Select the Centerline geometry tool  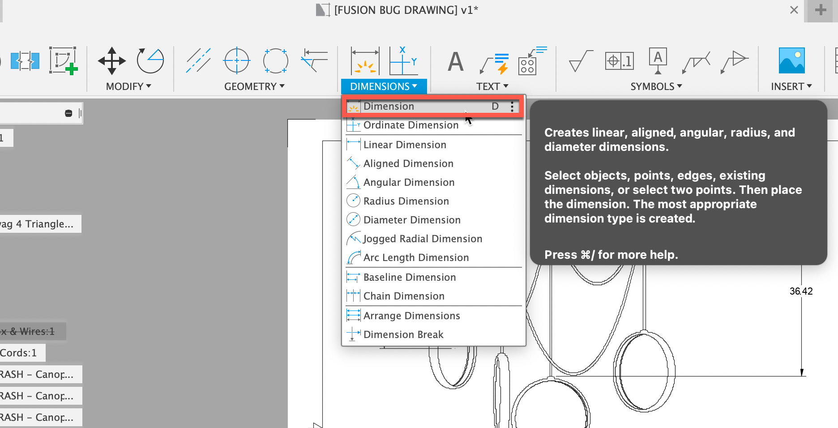click(x=198, y=60)
